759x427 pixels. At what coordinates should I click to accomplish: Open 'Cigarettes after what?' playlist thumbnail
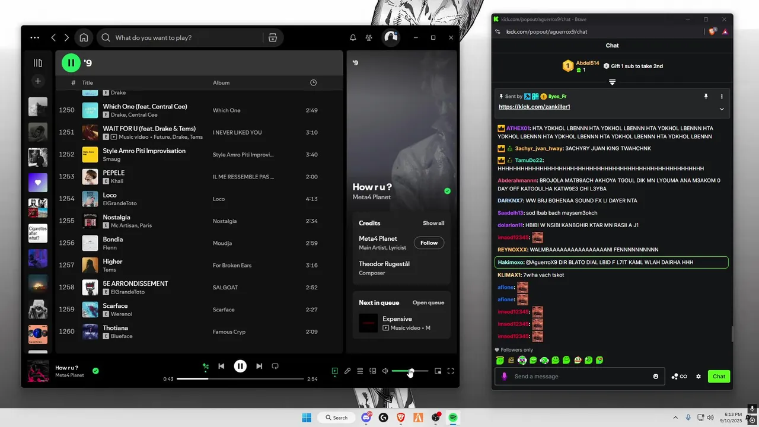click(x=38, y=233)
